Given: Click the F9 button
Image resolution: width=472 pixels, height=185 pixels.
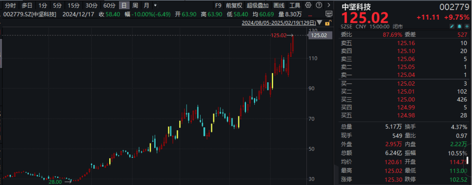Looking at the screenshot, I should click(x=218, y=5).
